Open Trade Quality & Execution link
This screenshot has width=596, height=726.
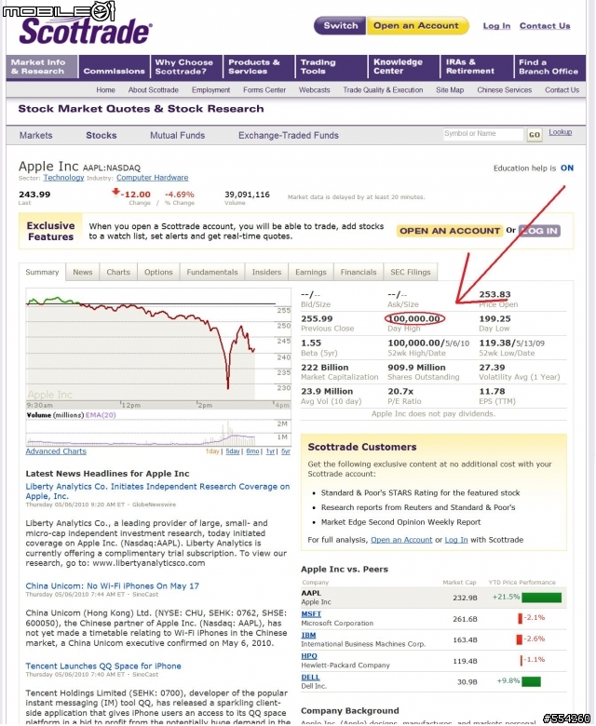pyautogui.click(x=383, y=90)
